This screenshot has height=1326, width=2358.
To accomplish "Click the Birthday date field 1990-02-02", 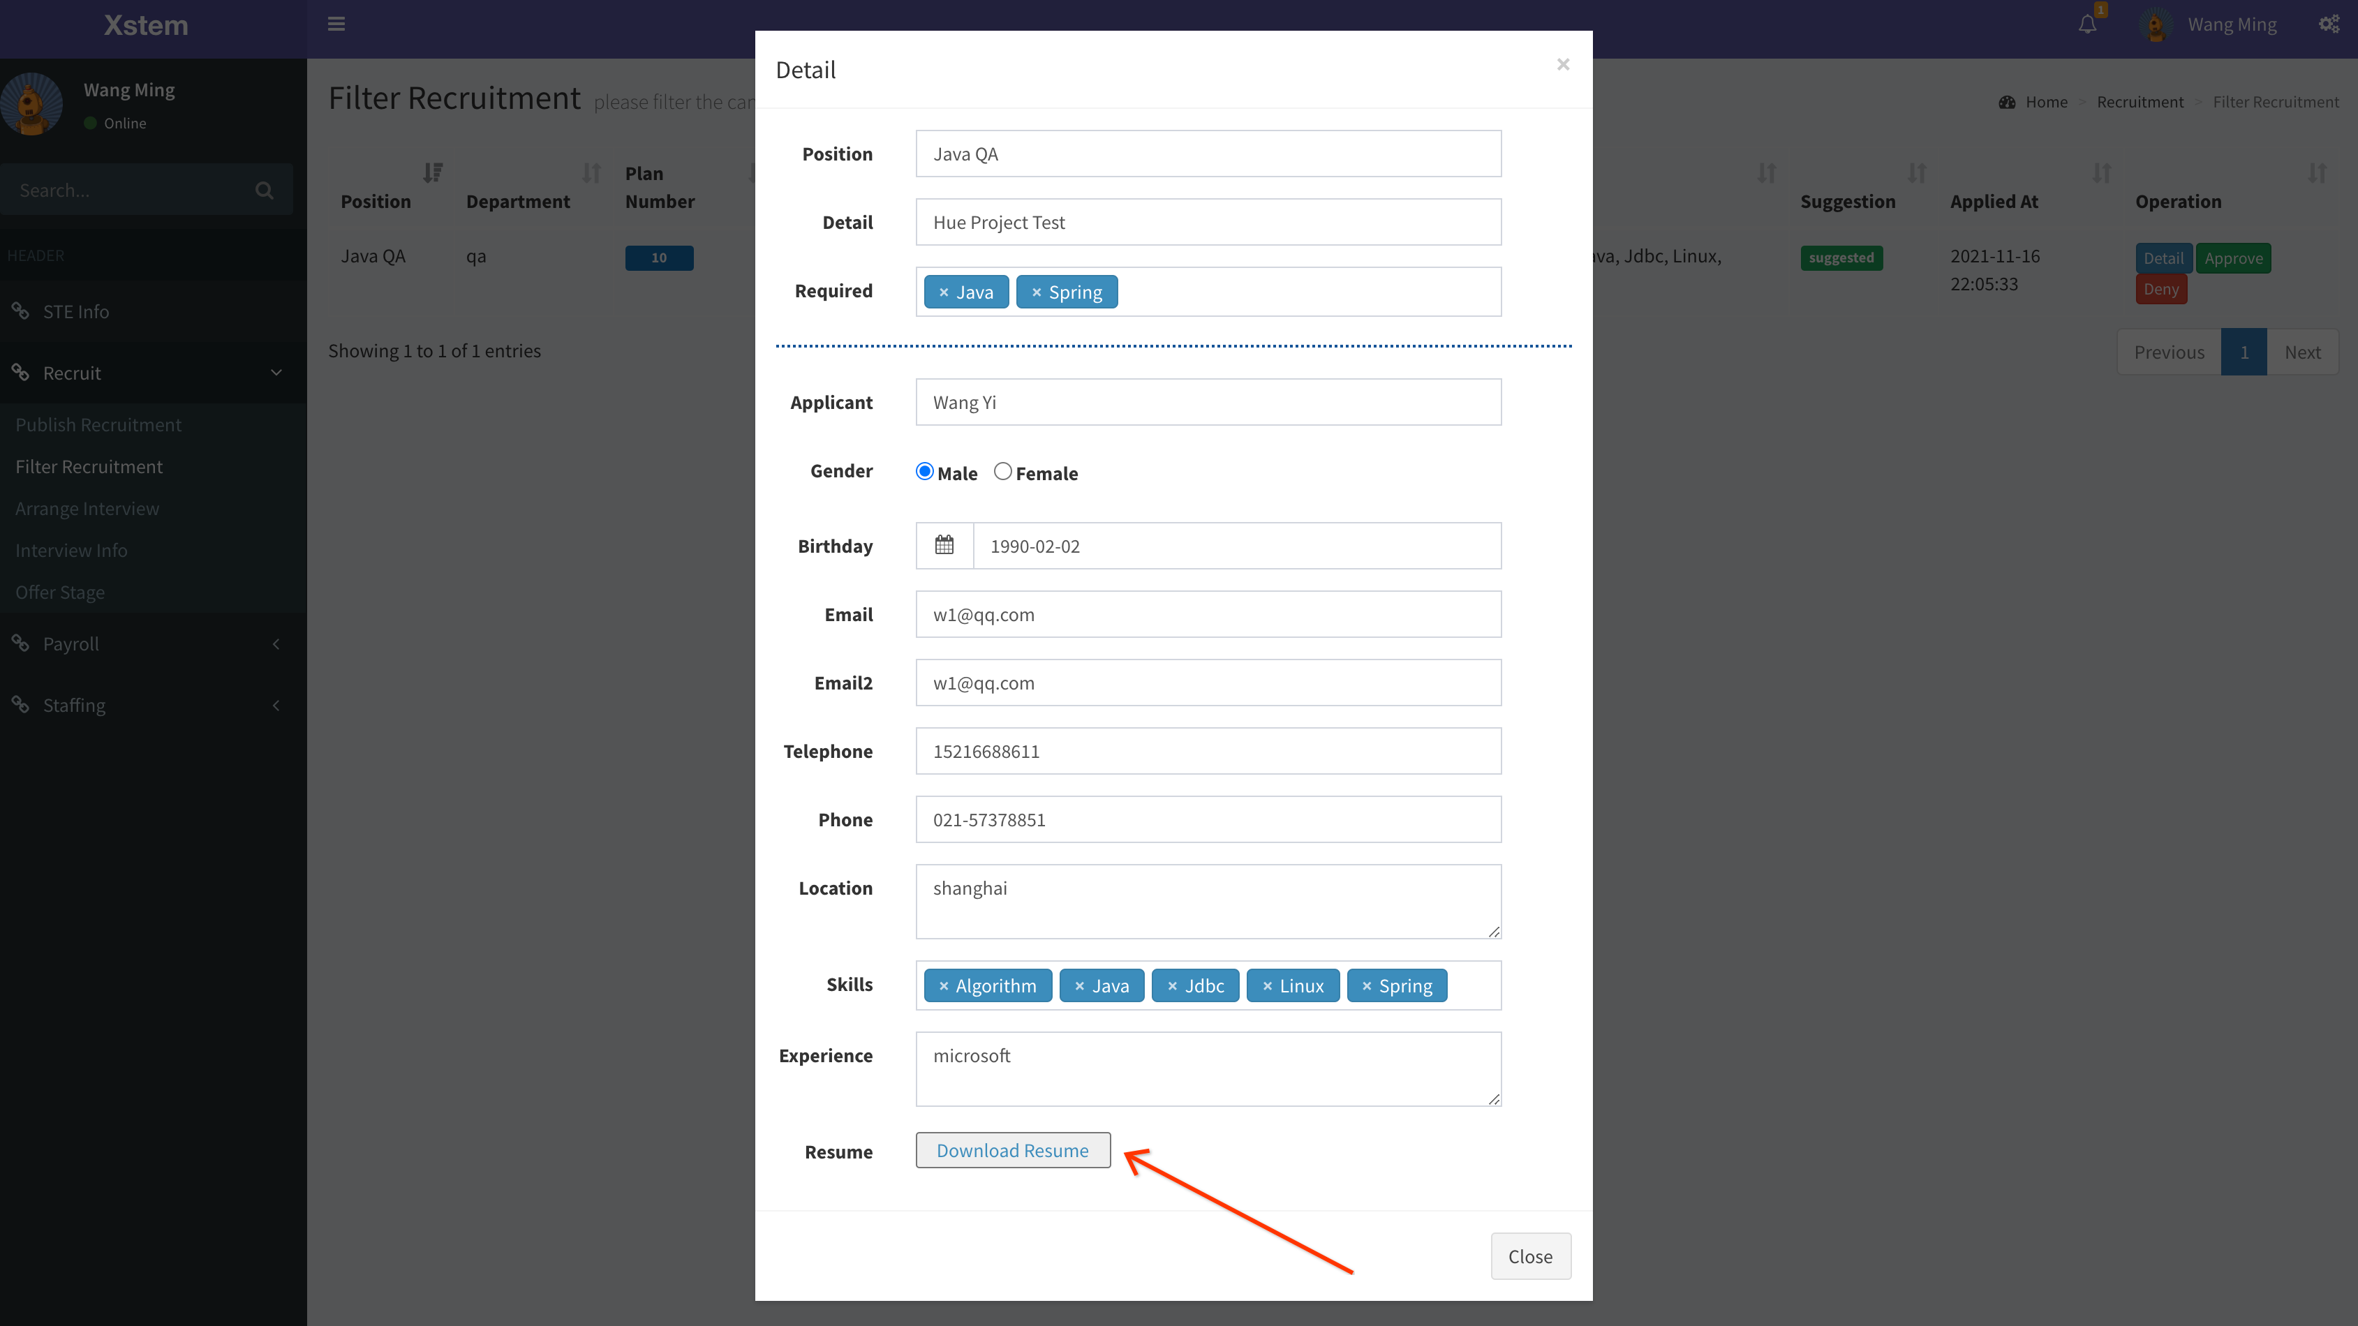I will (x=1237, y=546).
